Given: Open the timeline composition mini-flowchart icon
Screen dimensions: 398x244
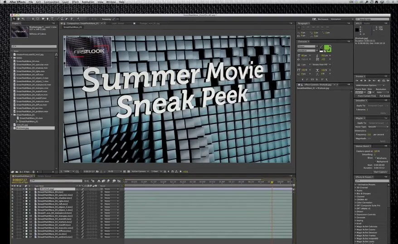Looking at the screenshot, I should [x=87, y=181].
